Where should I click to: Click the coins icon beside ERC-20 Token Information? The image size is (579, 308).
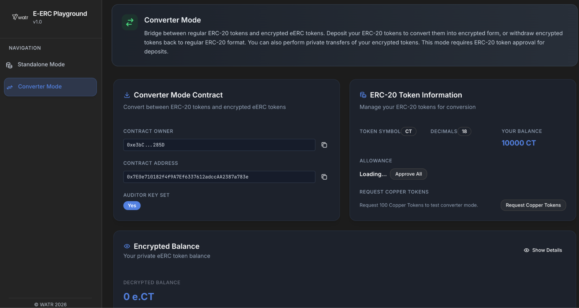coord(363,95)
